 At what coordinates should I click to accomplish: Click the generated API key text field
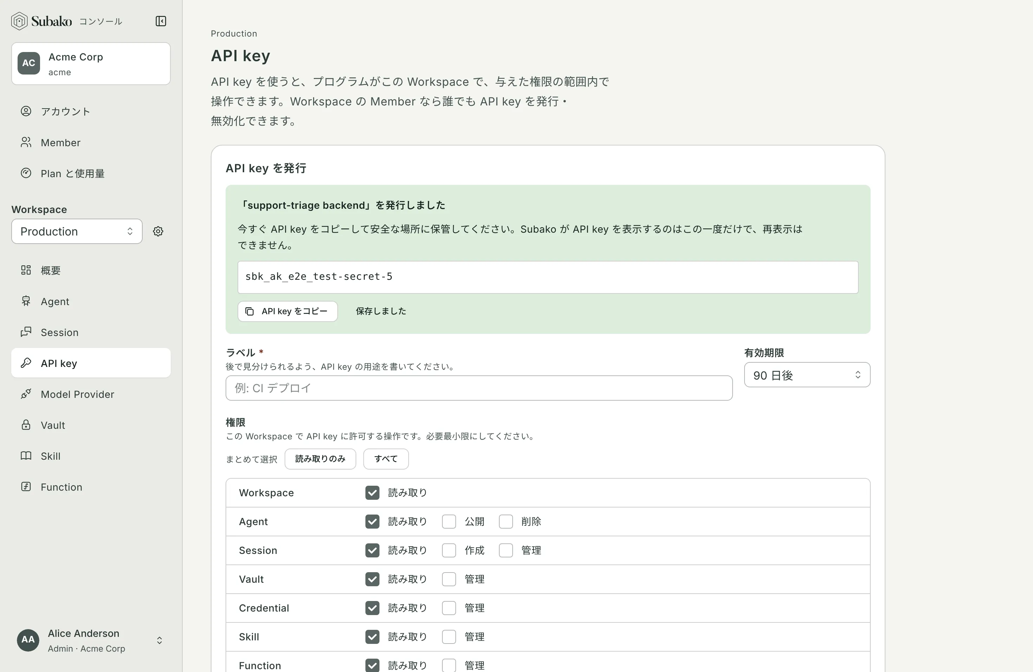548,277
